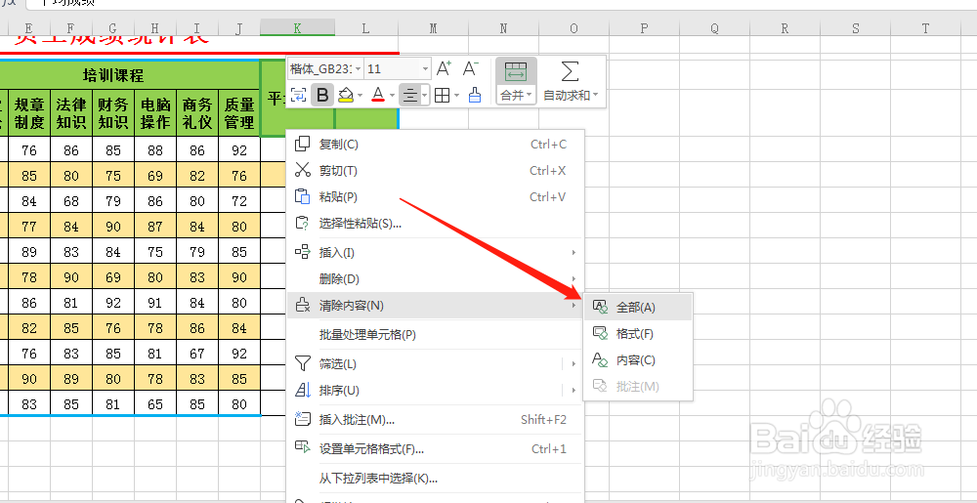This screenshot has height=503, width=977.
Task: Open 选择性粘贴(S)... dialog
Action: [x=435, y=223]
